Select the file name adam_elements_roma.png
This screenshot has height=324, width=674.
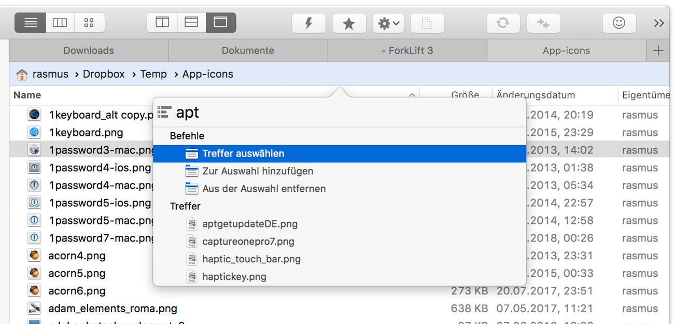click(113, 308)
